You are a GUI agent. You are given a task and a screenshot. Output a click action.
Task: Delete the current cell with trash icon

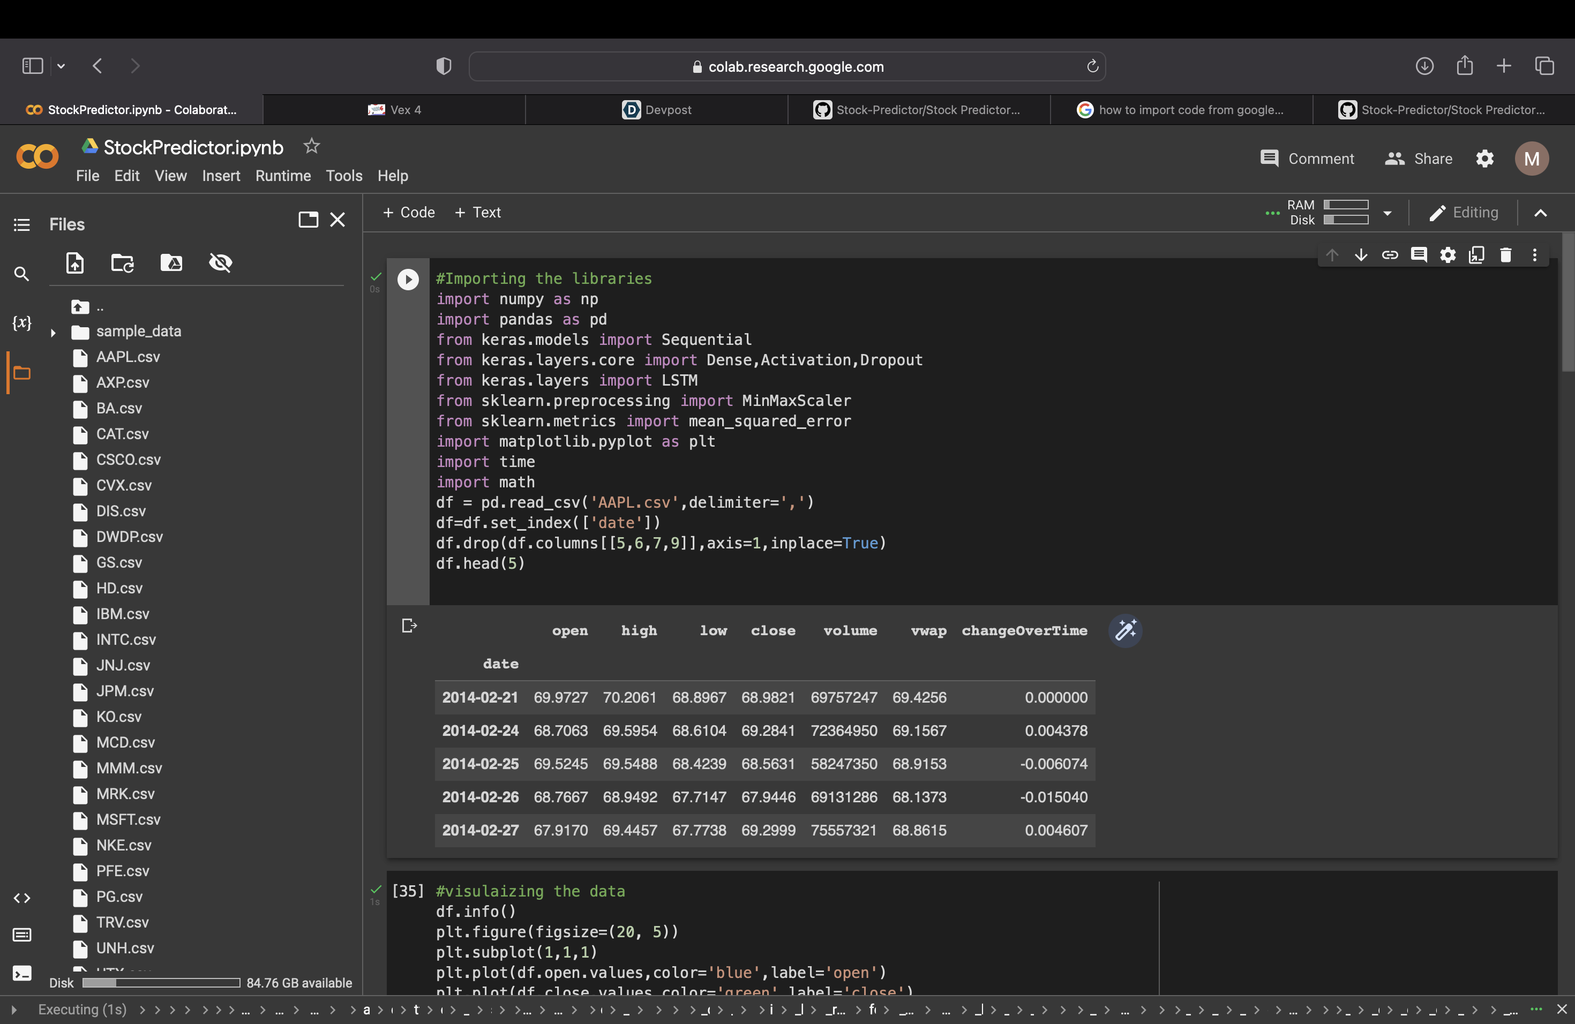[1505, 255]
